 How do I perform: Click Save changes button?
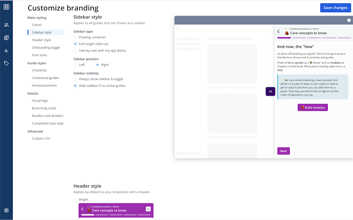click(x=335, y=8)
